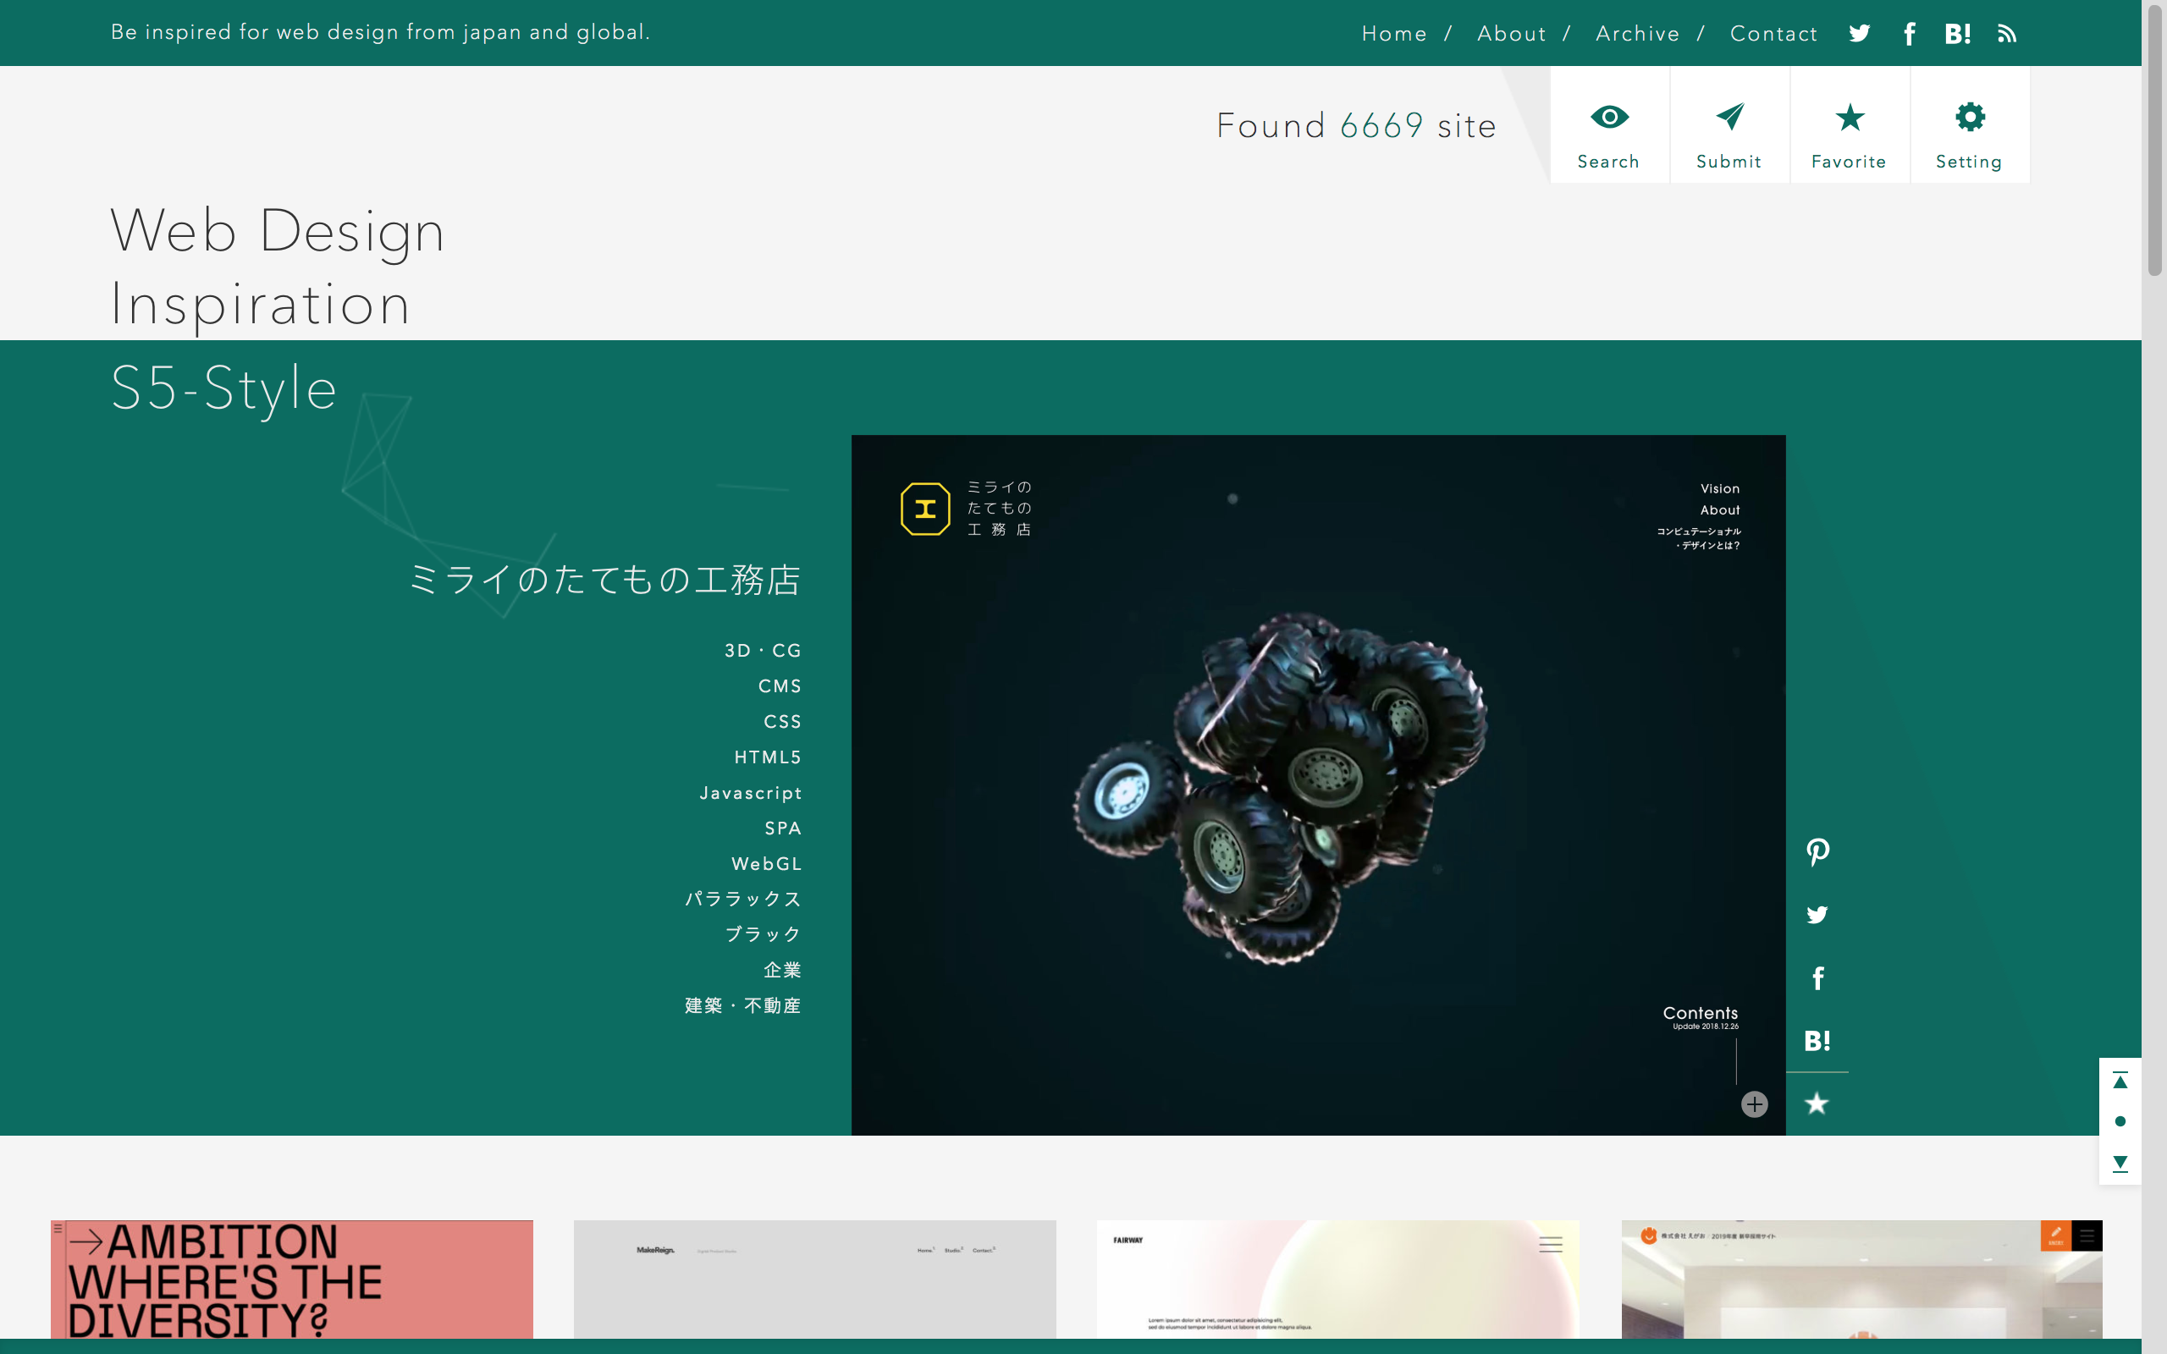This screenshot has height=1354, width=2167.
Task: Open the About menu item
Action: (1512, 34)
